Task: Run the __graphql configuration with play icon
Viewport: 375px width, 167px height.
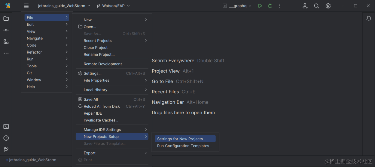Action: tap(260, 6)
